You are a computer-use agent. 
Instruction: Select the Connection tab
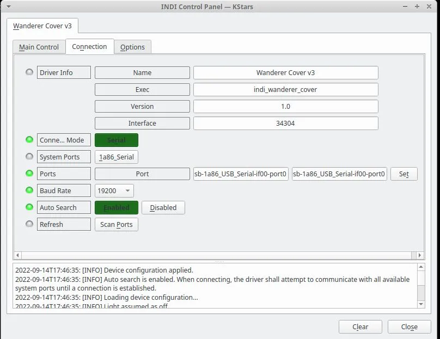tap(89, 47)
